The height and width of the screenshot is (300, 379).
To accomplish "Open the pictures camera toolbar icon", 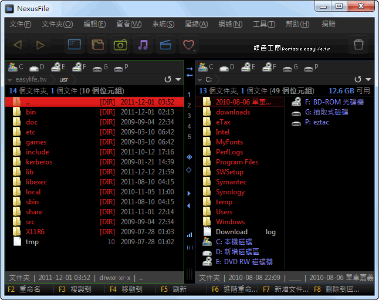I will (120, 45).
